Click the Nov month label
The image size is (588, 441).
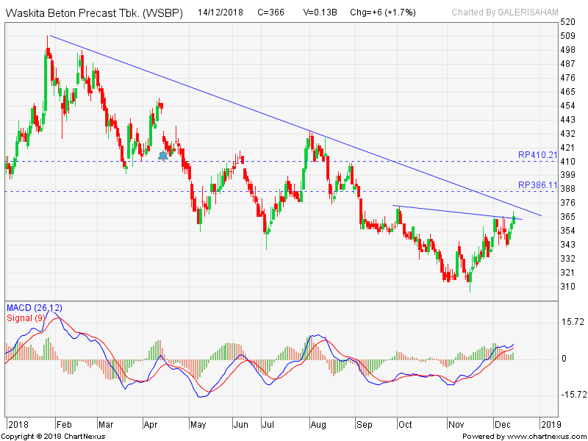(456, 425)
